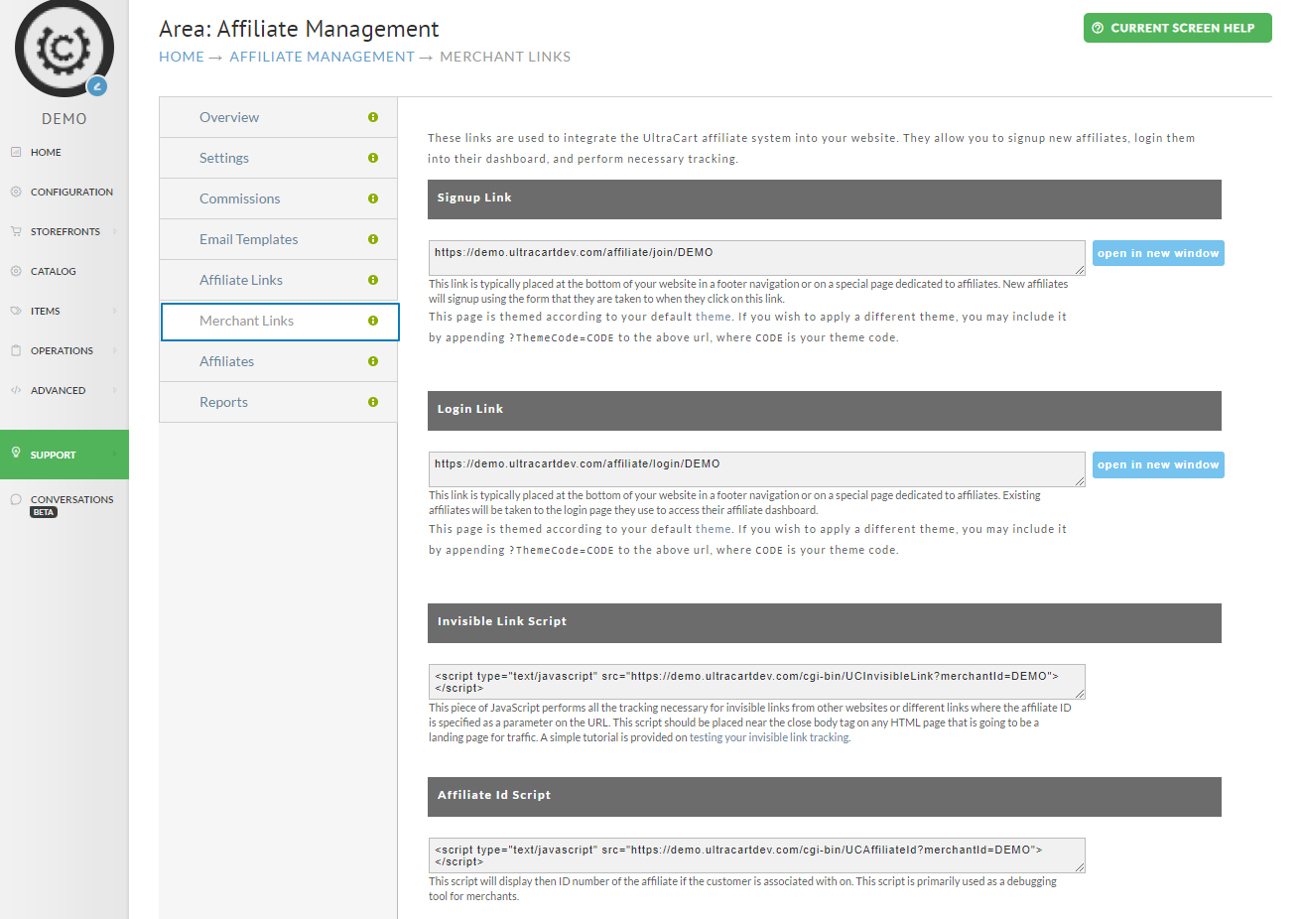Image resolution: width=1302 pixels, height=919 pixels.
Task: Click the Advanced code icon
Action: [x=16, y=390]
